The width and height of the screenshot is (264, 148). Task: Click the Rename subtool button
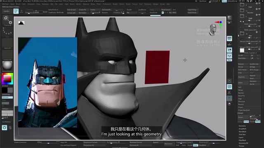243,64
